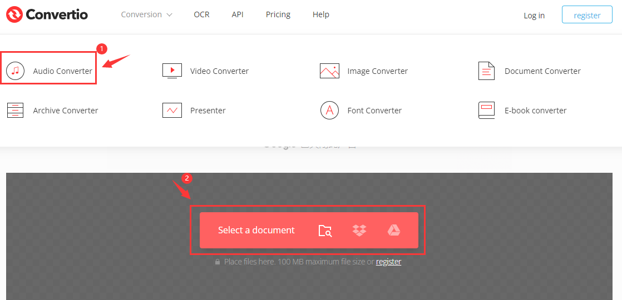Viewport: 622px width, 300px height.
Task: Click the Log in link
Action: 534,15
